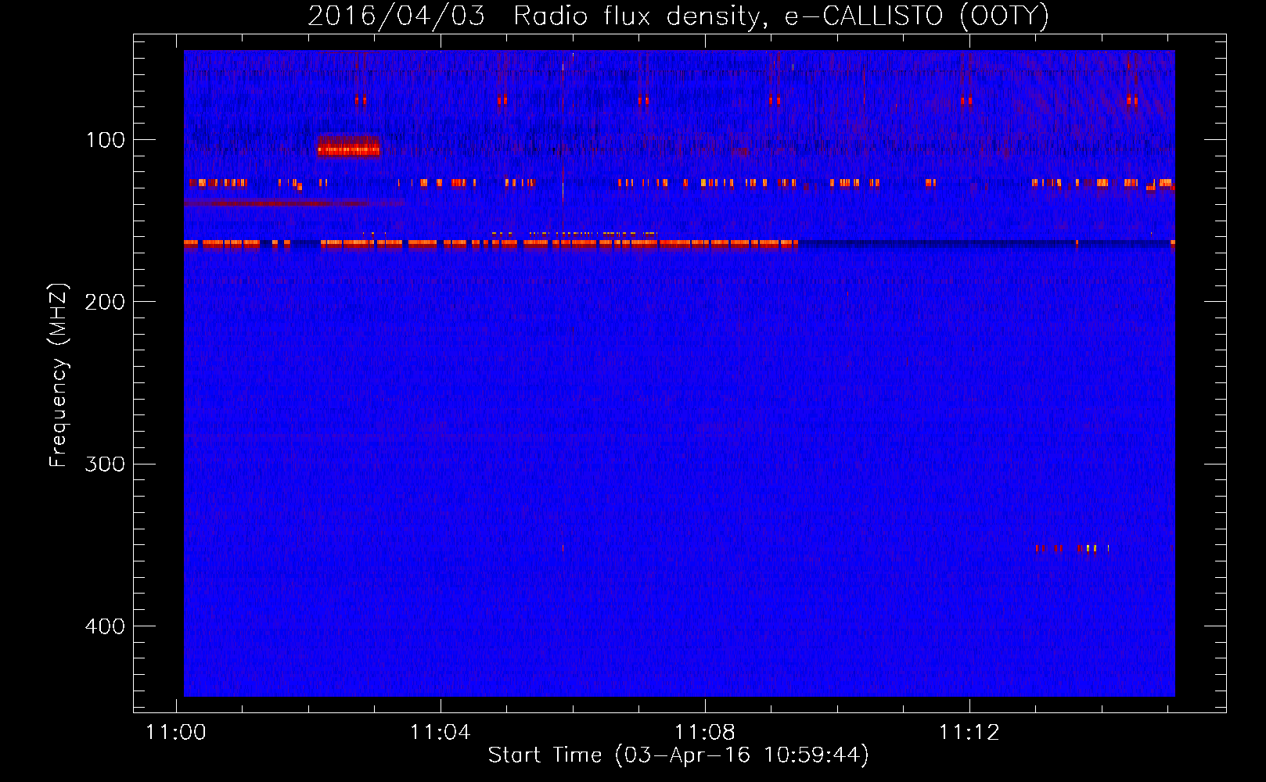The image size is (1266, 782).
Task: Click the 11:12 time tick label
Action: (969, 732)
